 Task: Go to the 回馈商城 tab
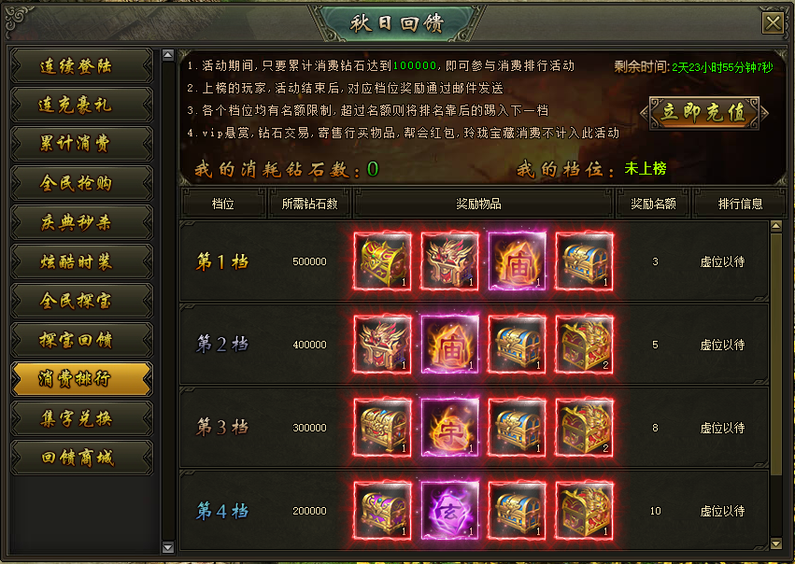[x=81, y=458]
